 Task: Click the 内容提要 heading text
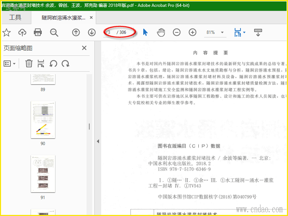tap(211, 53)
